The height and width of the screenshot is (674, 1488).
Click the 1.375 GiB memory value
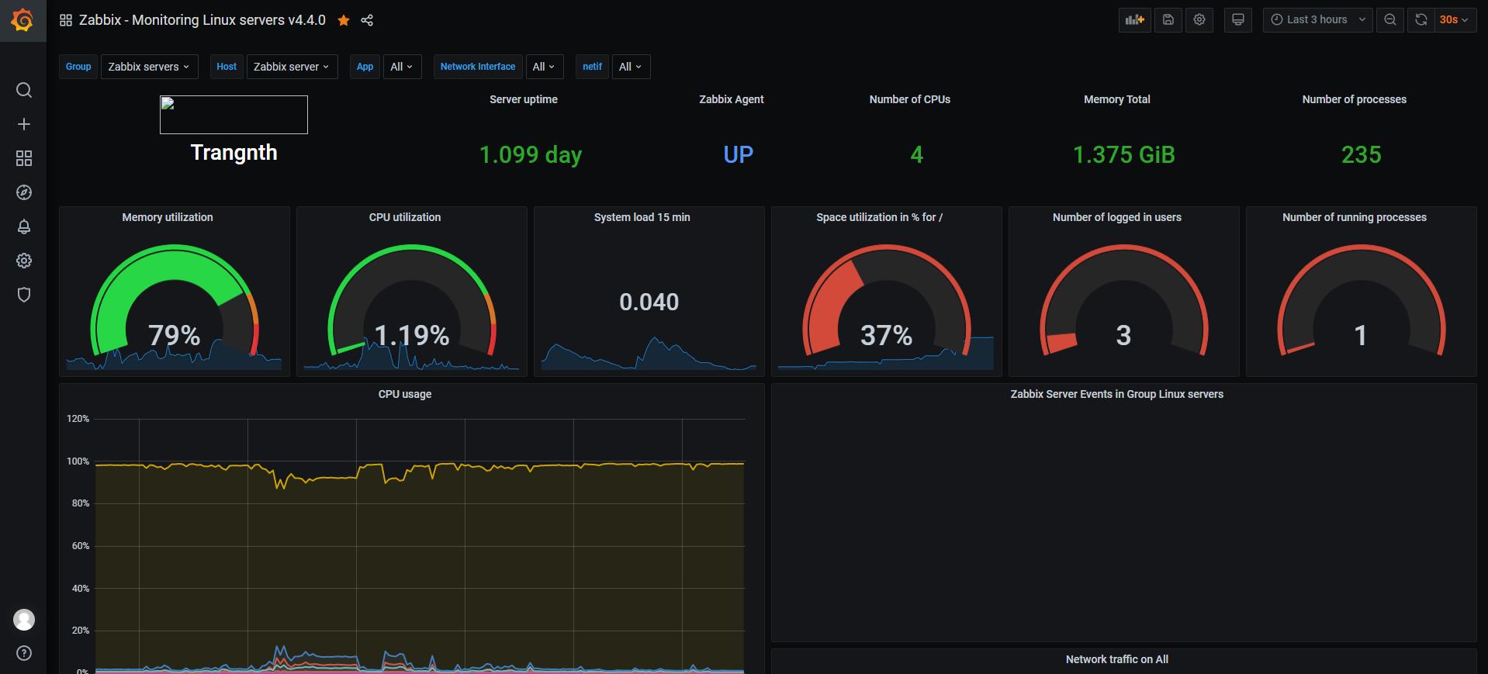click(x=1124, y=154)
